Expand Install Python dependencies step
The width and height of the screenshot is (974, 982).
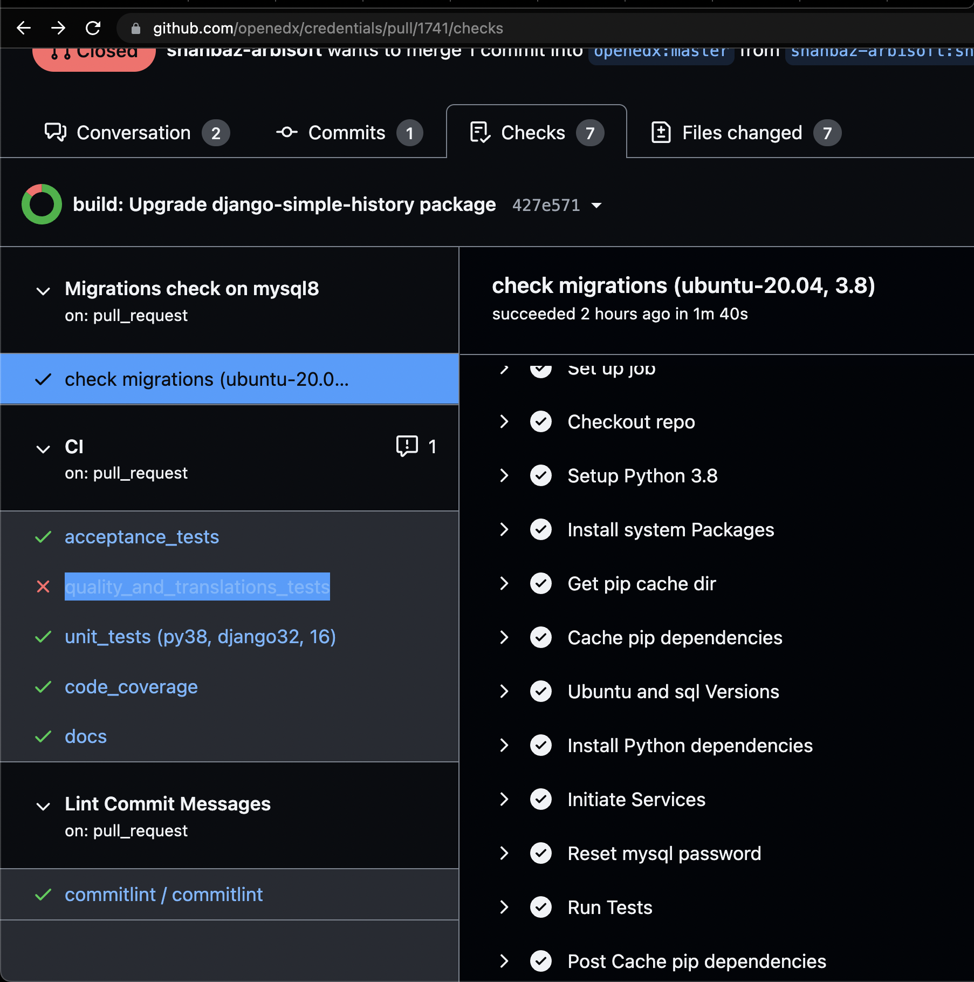(x=504, y=745)
